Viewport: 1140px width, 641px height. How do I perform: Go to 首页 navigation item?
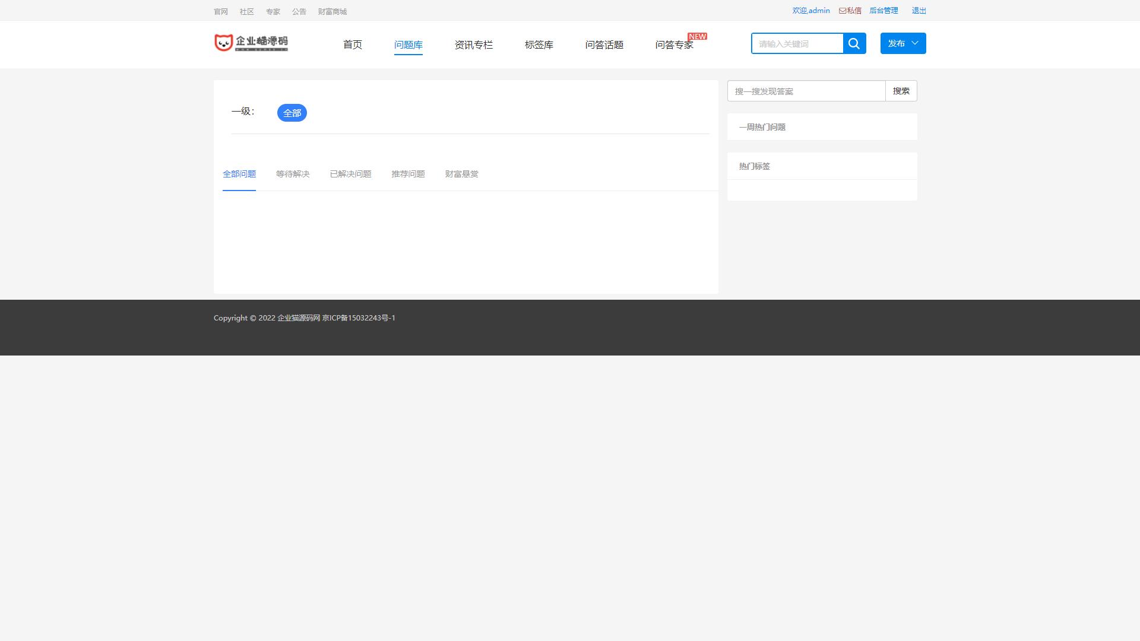pyautogui.click(x=353, y=45)
